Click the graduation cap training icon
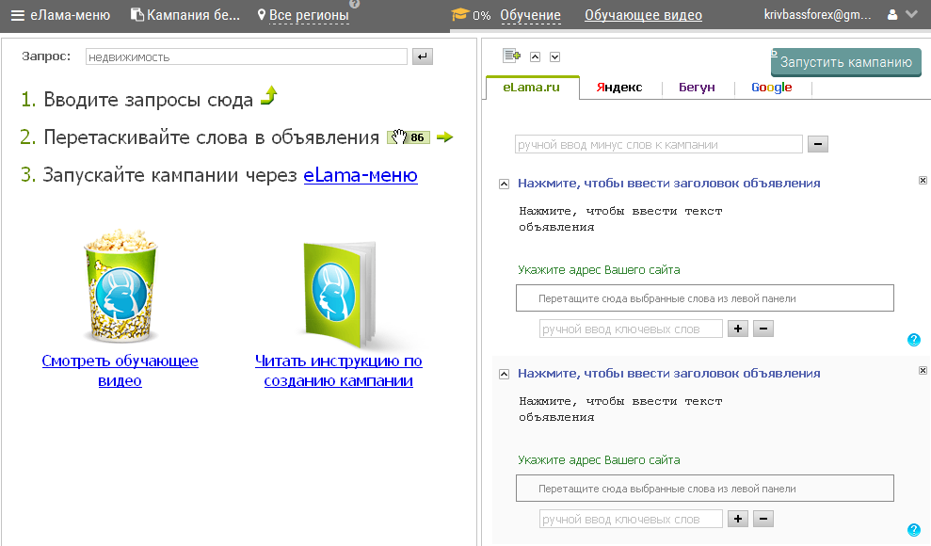Viewport: 931px width, 546px height. click(461, 14)
